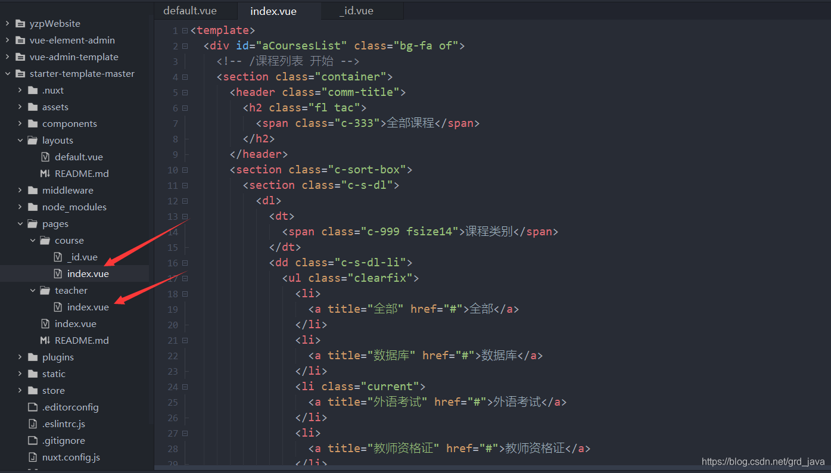This screenshot has width=831, height=473.
Task: Click the vue-element-admin project icon
Action: click(20, 41)
